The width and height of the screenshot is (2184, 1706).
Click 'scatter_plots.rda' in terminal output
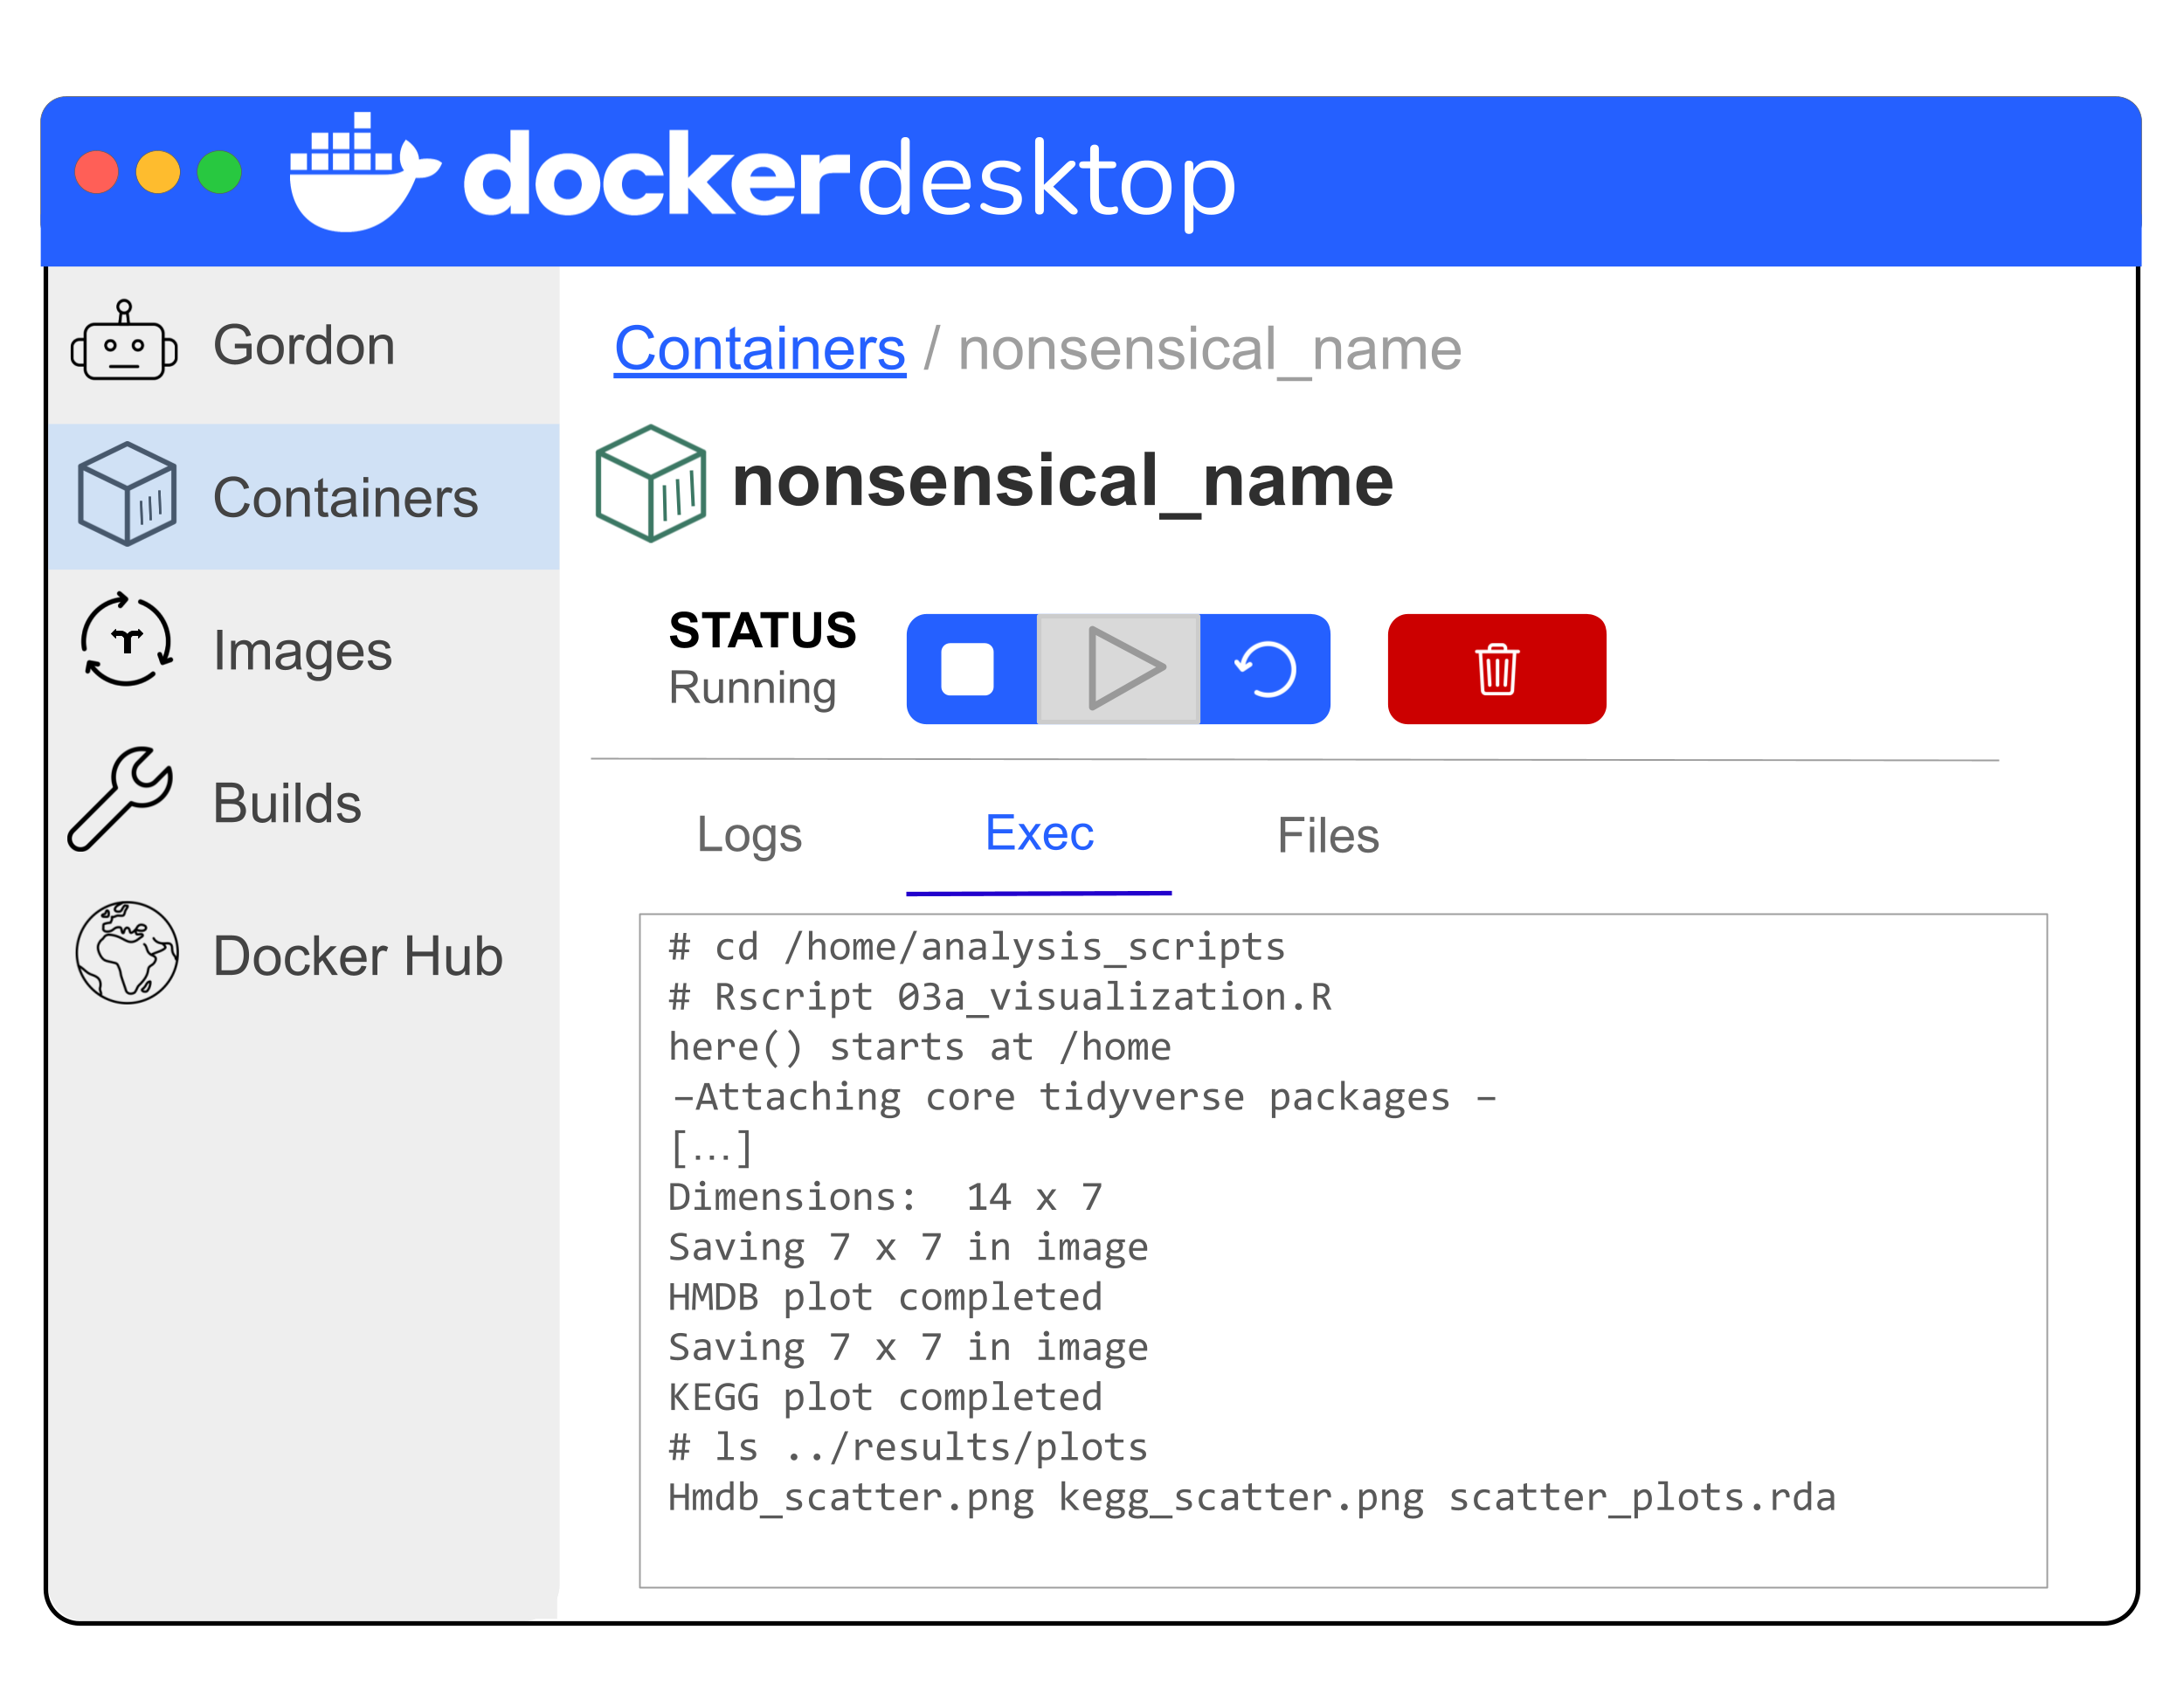pyautogui.click(x=1642, y=1498)
